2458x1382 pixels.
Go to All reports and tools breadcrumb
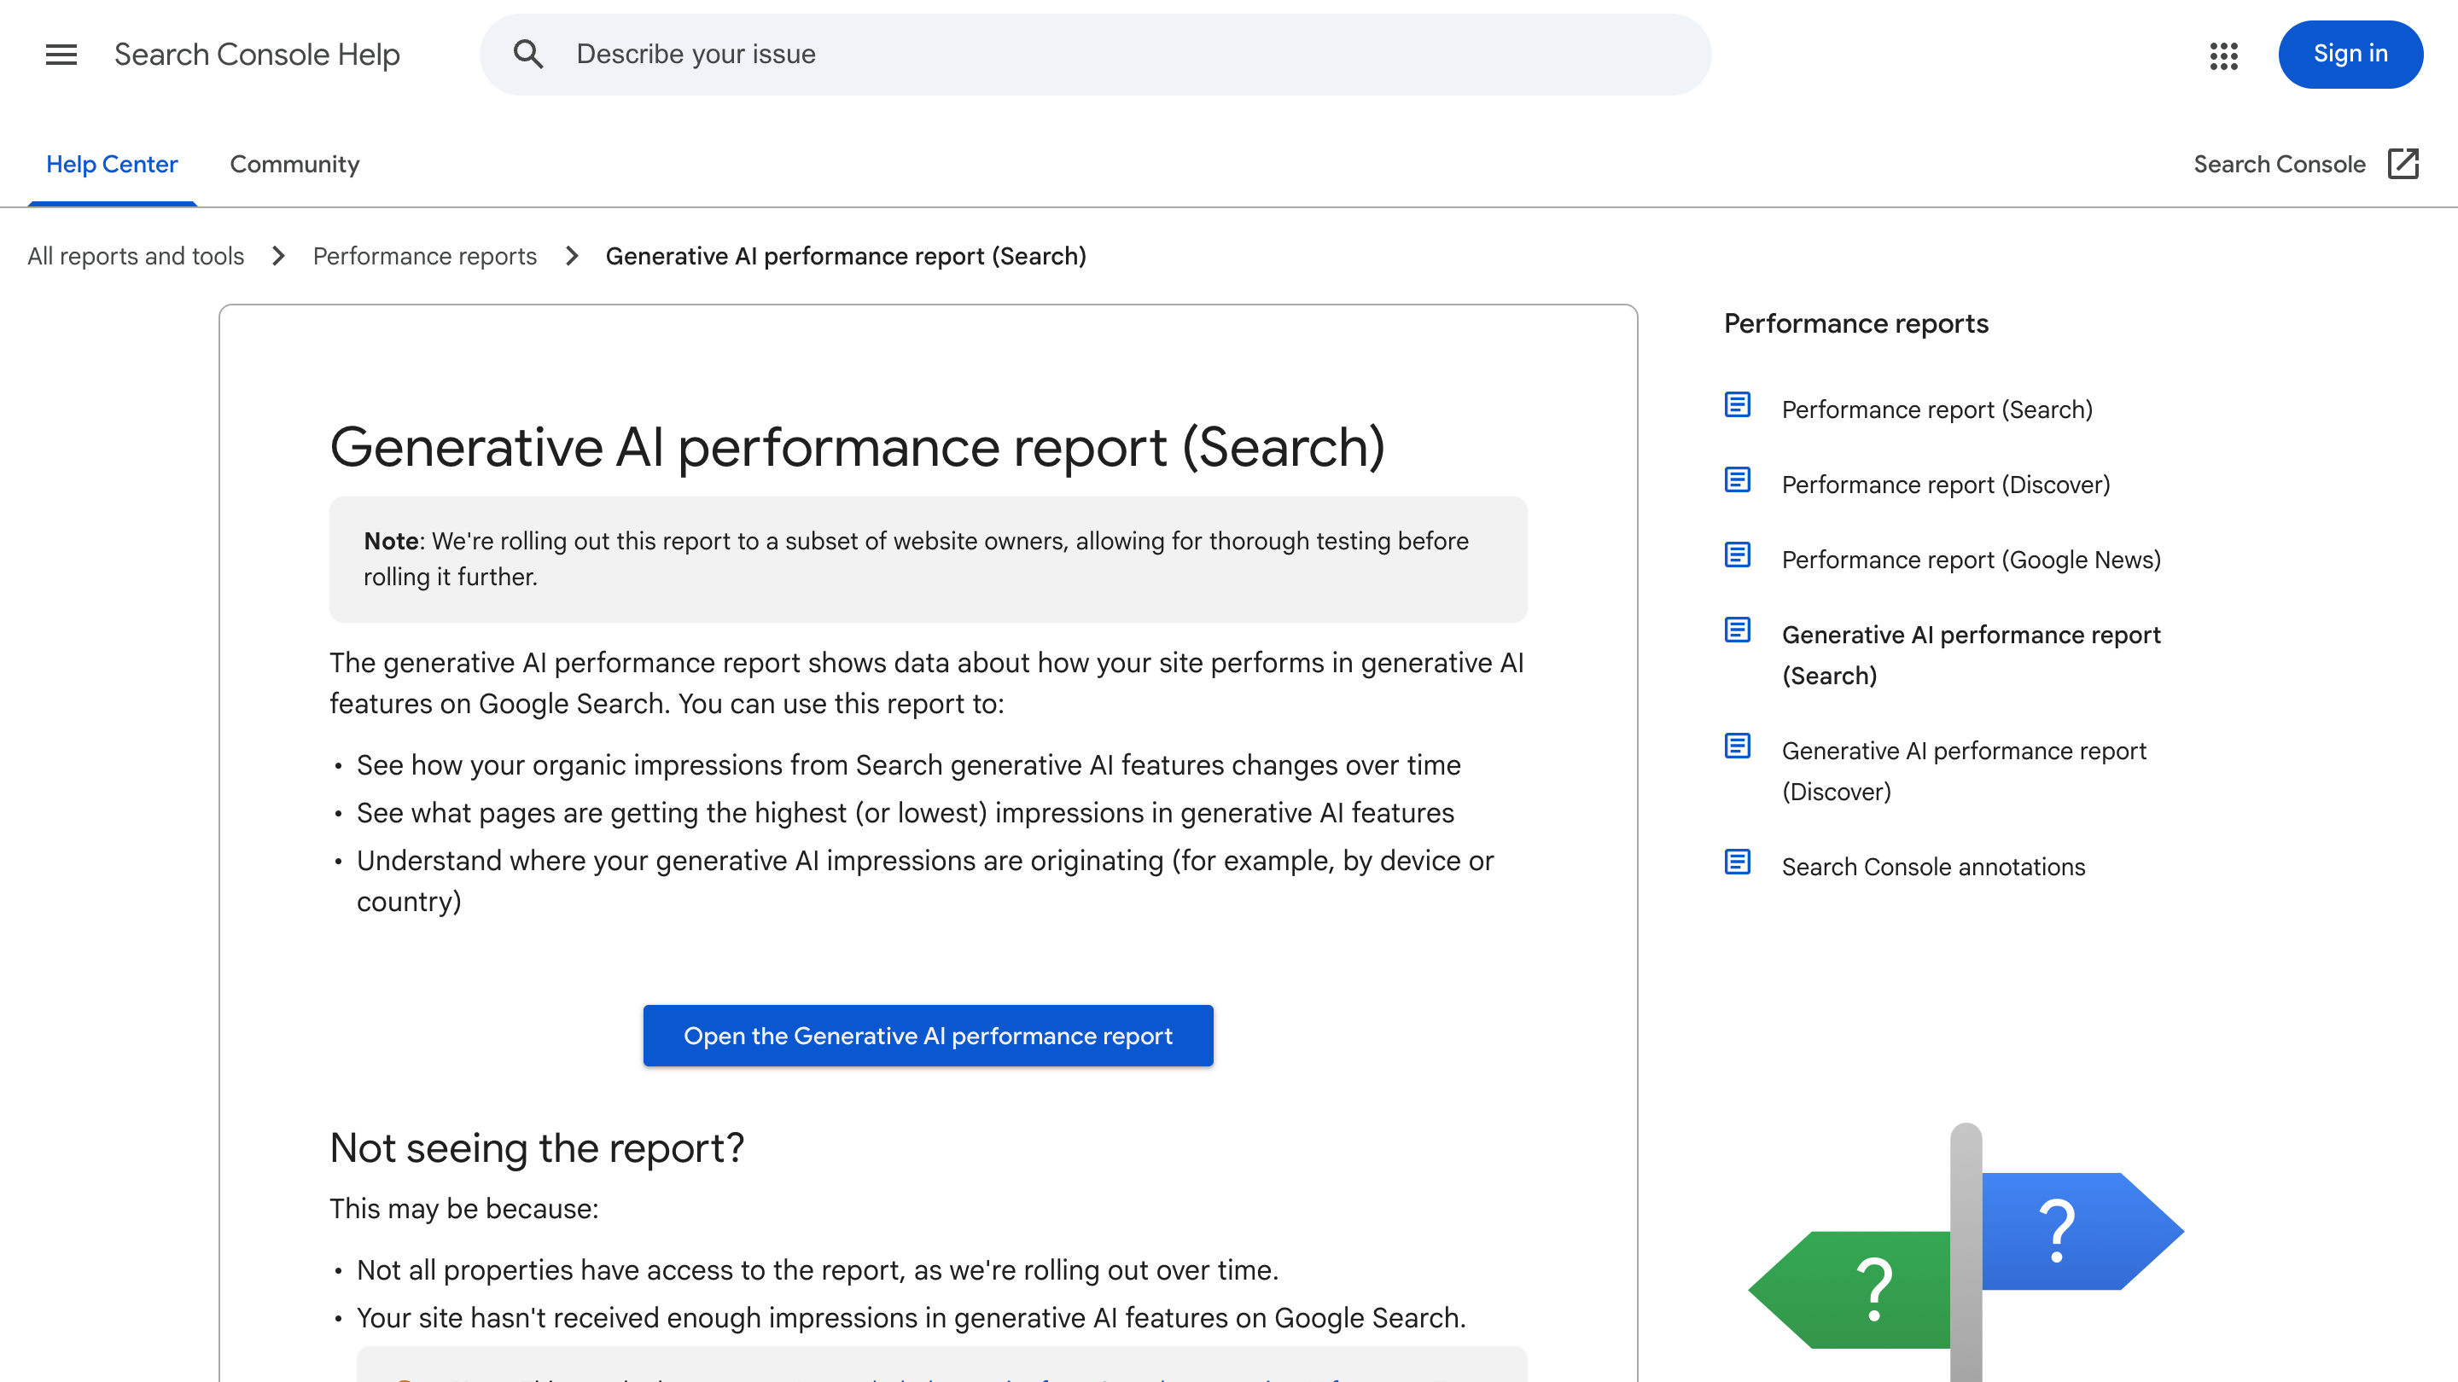pos(136,257)
